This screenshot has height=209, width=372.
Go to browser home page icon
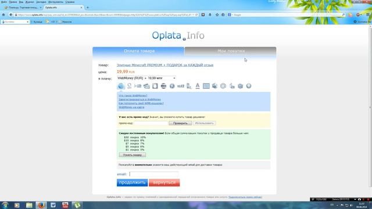pyautogui.click(x=3, y=15)
